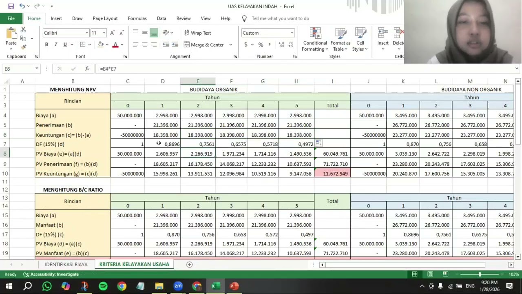This screenshot has height=294, width=522.
Task: Increase indent in the Alignment group
Action: [x=175, y=45]
